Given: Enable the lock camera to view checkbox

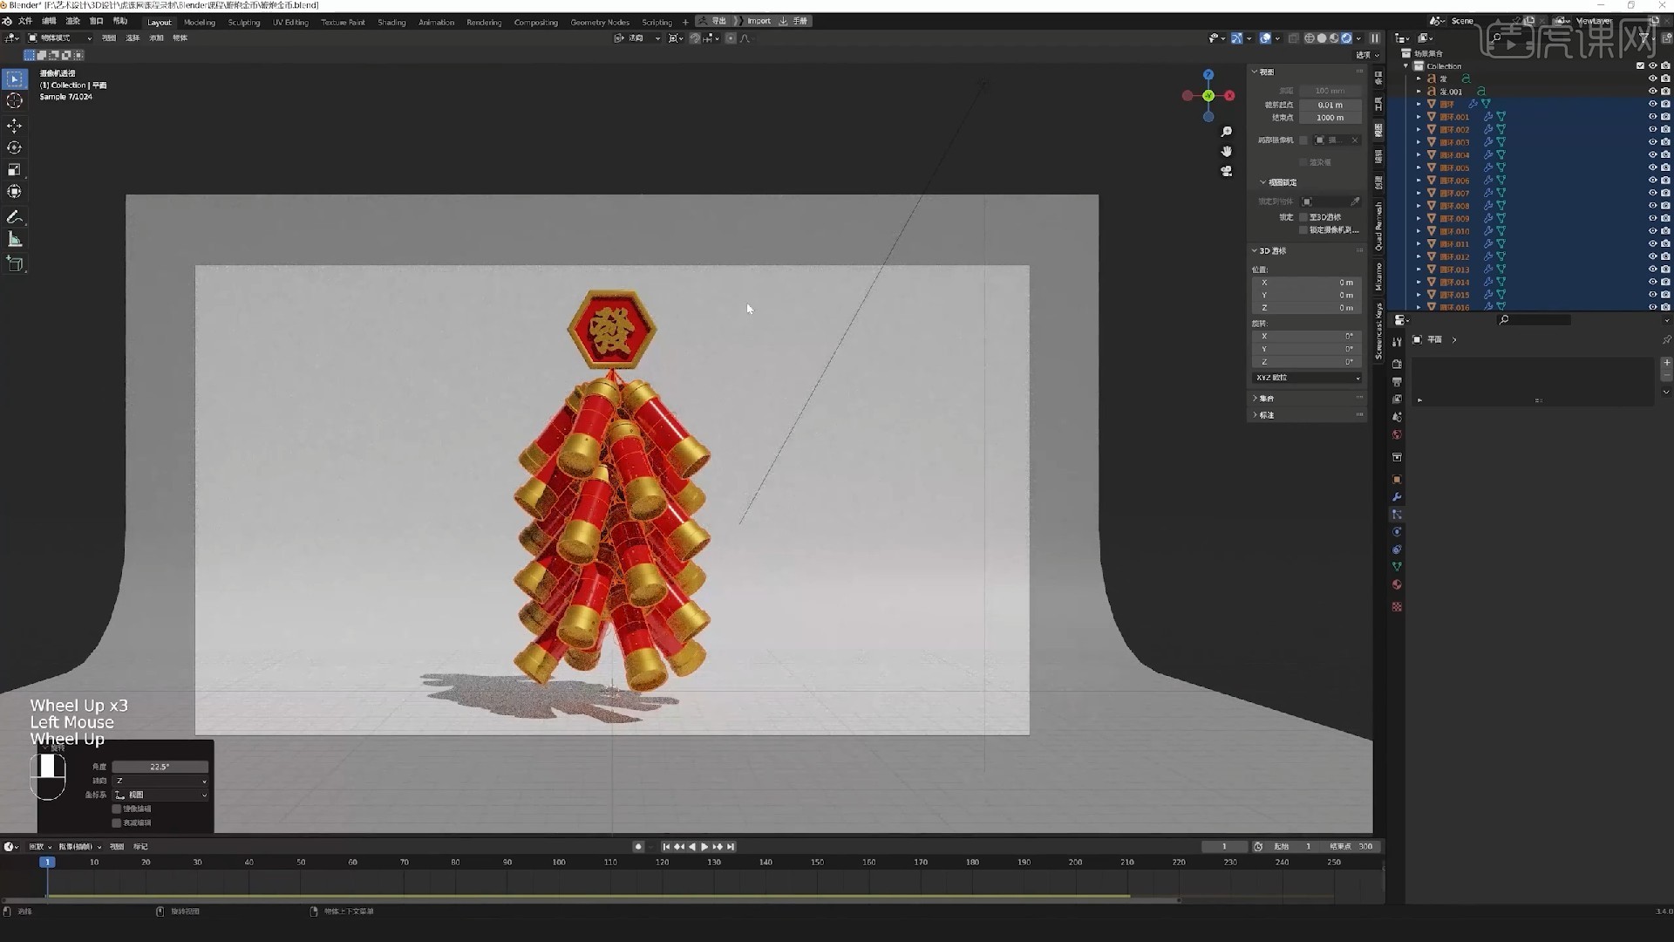Looking at the screenshot, I should pos(1304,230).
